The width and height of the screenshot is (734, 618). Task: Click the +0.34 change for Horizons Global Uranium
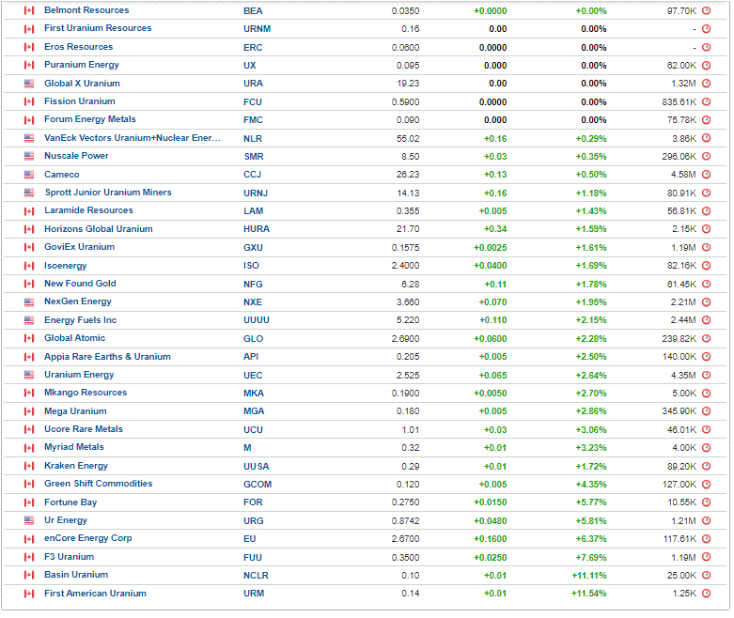click(495, 229)
